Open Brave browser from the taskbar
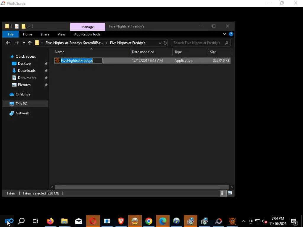Screen dimensions: 303x227 [x=121, y=221]
